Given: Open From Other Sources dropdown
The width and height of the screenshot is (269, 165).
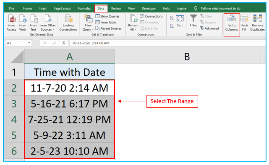Looking at the screenshot, I should (47, 23).
